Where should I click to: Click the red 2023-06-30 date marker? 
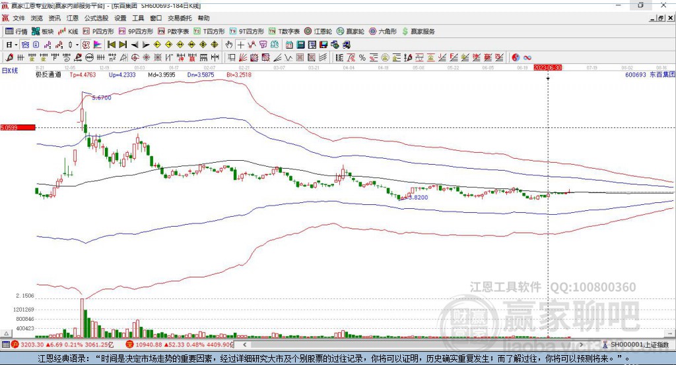[547, 68]
